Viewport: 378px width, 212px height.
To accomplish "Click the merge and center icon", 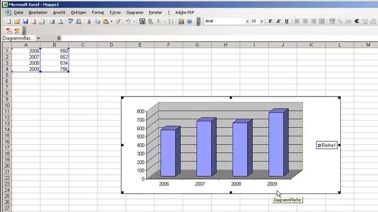I will (x=322, y=21).
